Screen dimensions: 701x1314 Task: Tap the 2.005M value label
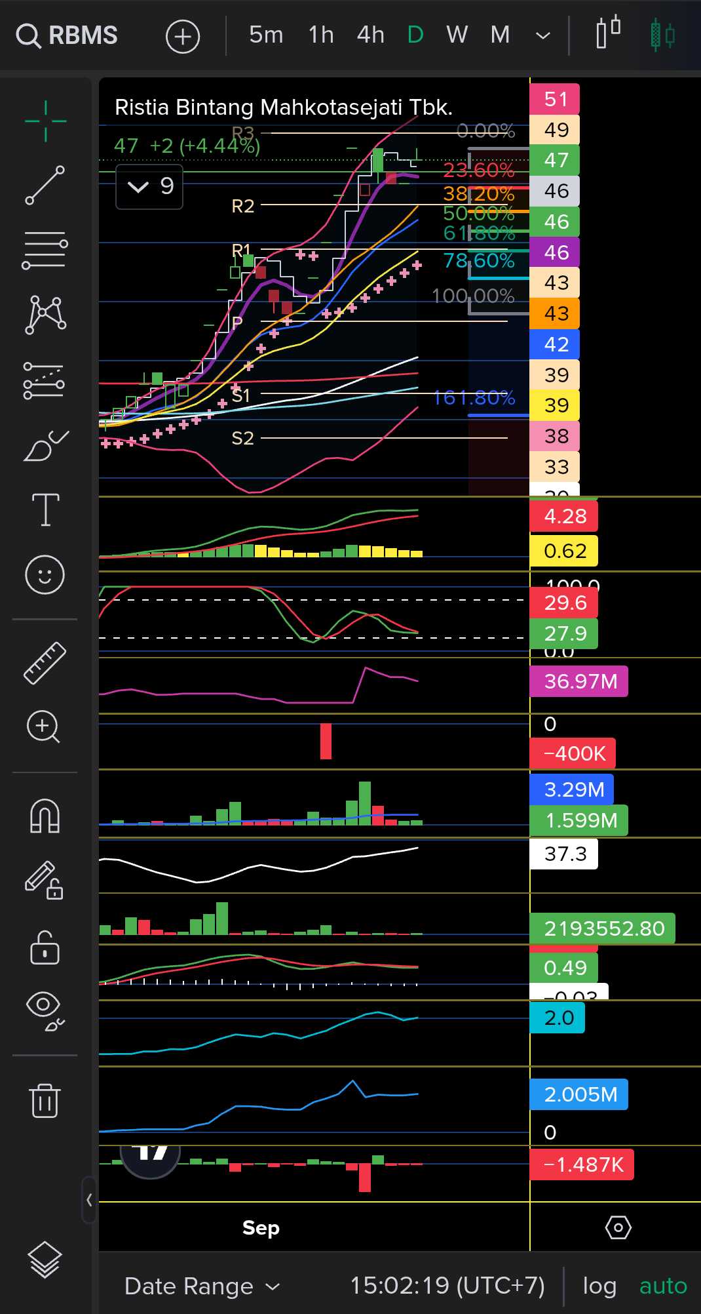click(x=579, y=1094)
